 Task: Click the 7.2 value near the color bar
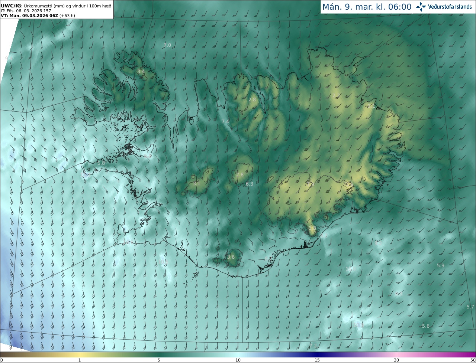pos(313,346)
